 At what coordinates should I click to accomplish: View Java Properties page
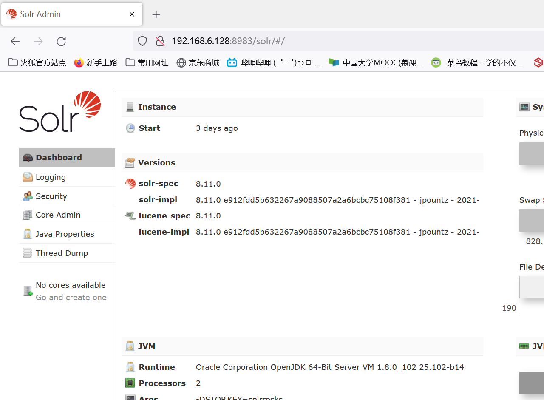[x=67, y=234]
